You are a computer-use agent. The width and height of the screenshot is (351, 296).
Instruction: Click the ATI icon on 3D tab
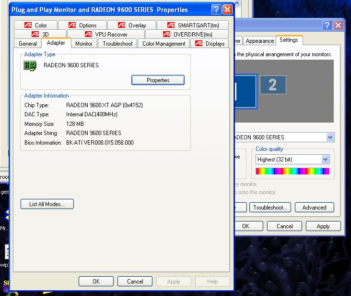coord(35,34)
